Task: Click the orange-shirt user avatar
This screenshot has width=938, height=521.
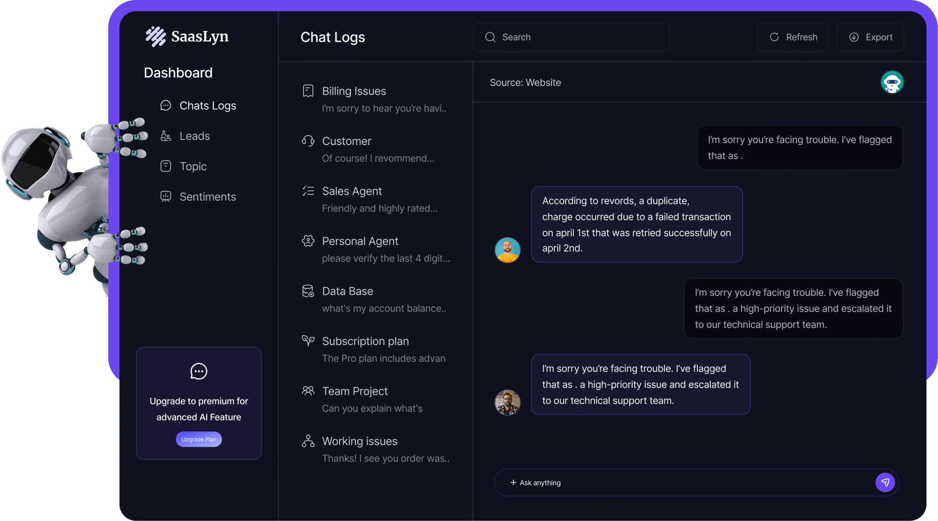Action: pyautogui.click(x=507, y=250)
